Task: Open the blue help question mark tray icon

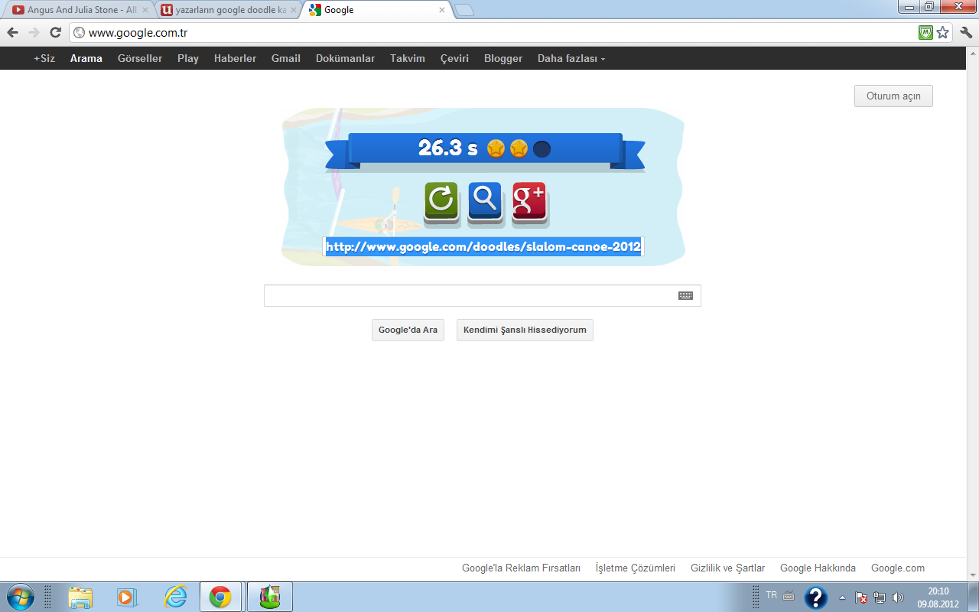Action: 816,597
